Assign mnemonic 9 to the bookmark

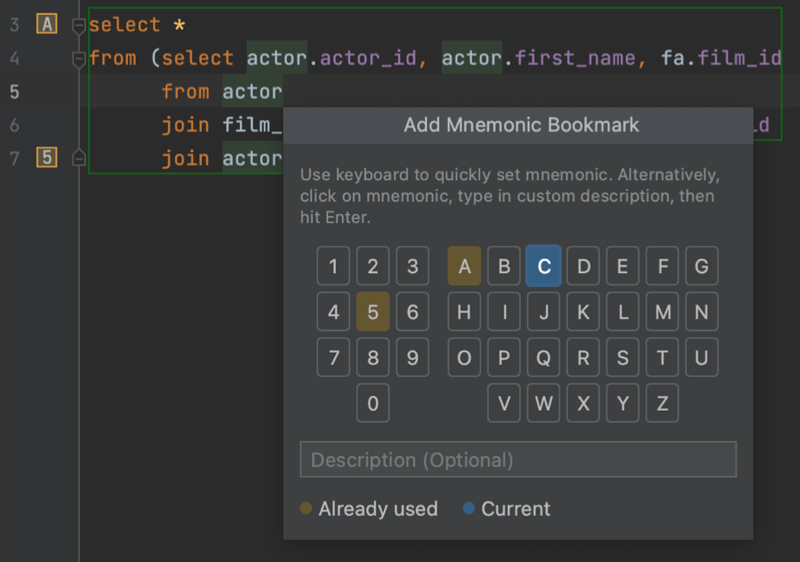click(x=412, y=358)
